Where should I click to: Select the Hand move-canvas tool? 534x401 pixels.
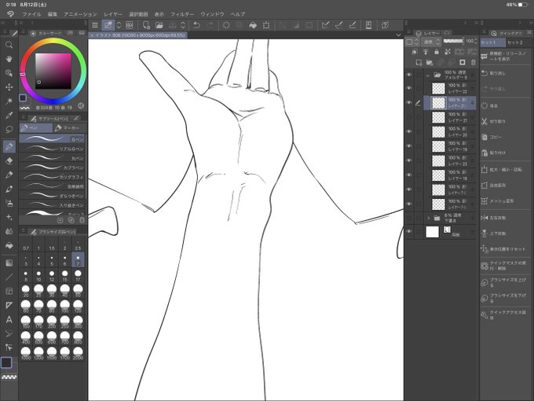coord(9,59)
